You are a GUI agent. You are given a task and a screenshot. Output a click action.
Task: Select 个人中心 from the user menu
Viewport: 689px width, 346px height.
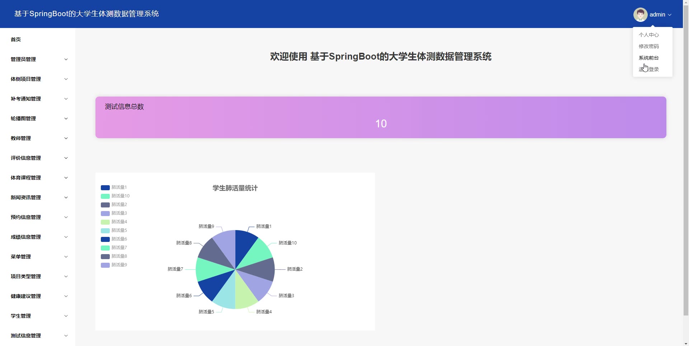648,35
